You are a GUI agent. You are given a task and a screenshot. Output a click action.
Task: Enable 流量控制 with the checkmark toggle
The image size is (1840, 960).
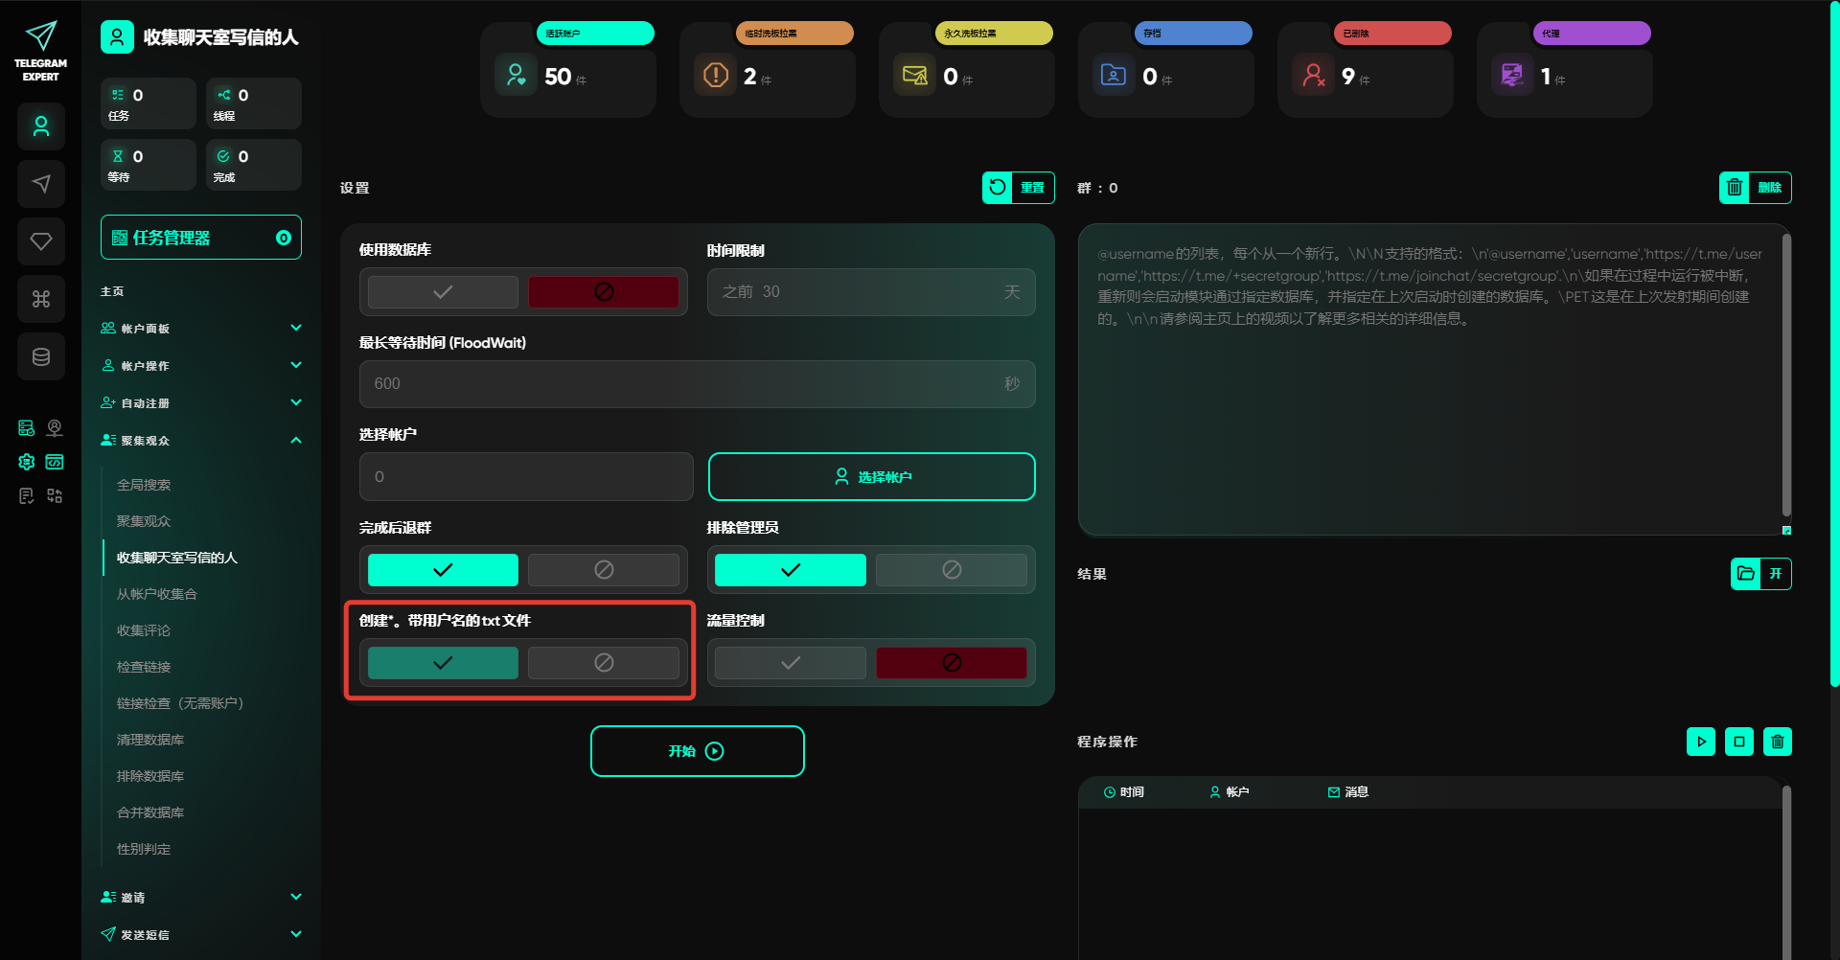coord(790,663)
